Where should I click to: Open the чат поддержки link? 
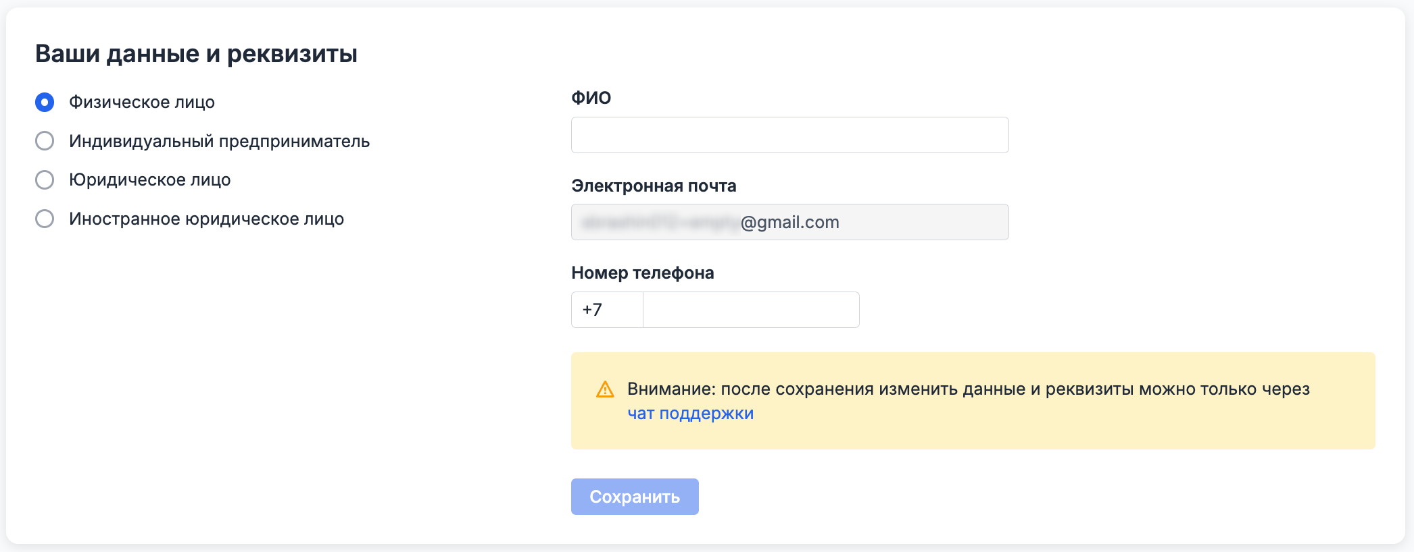690,414
